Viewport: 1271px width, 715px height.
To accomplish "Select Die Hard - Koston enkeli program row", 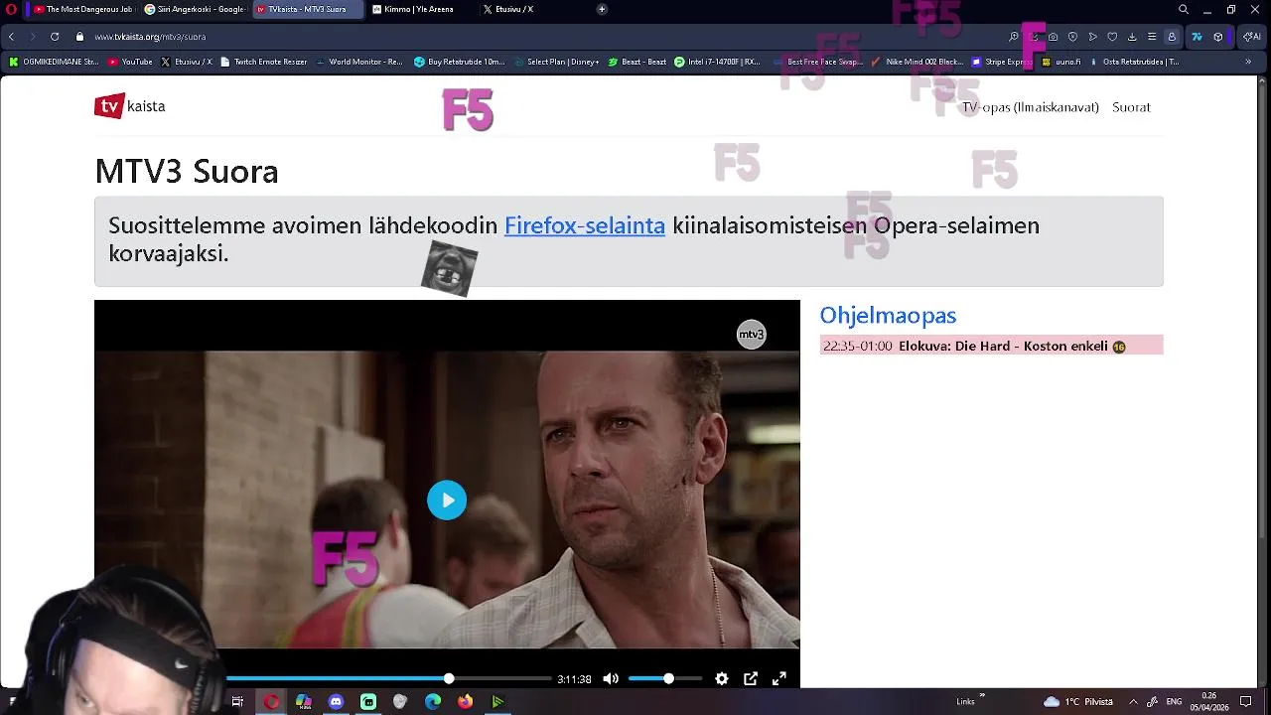I will tap(991, 346).
